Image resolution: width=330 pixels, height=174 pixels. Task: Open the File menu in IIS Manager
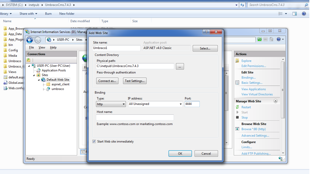pyautogui.click(x=31, y=47)
